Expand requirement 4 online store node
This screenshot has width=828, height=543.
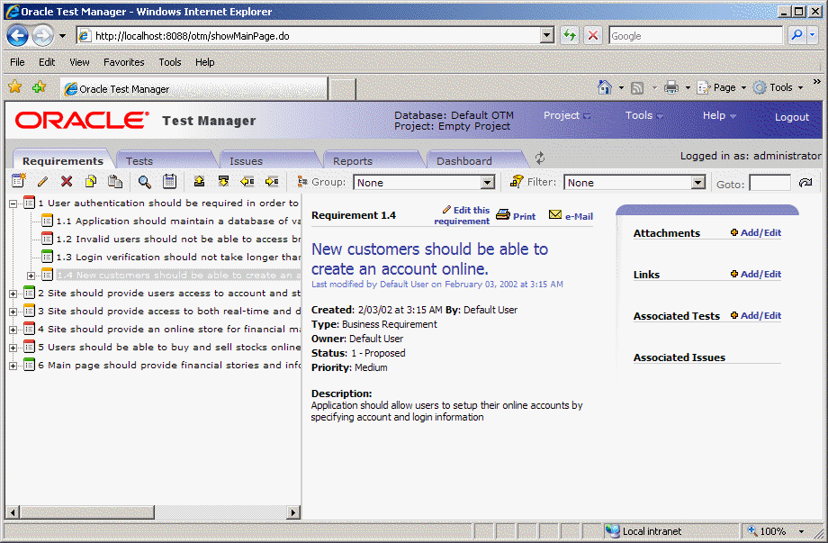click(13, 330)
